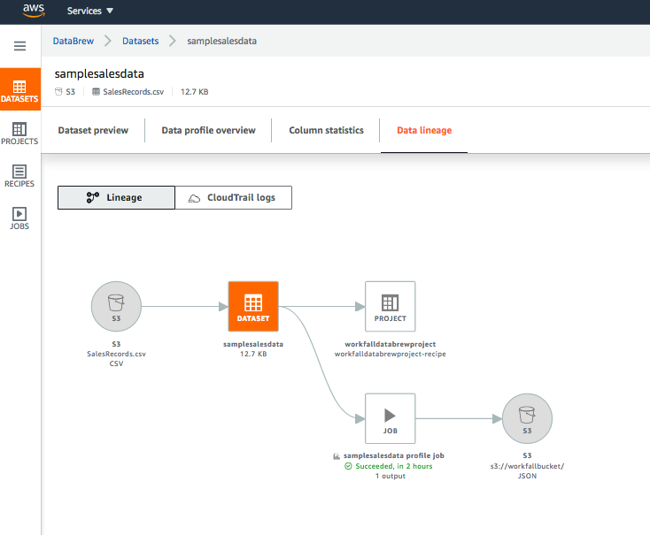650x535 pixels.
Task: Go to Datasets breadcrumb link
Action: pos(141,41)
